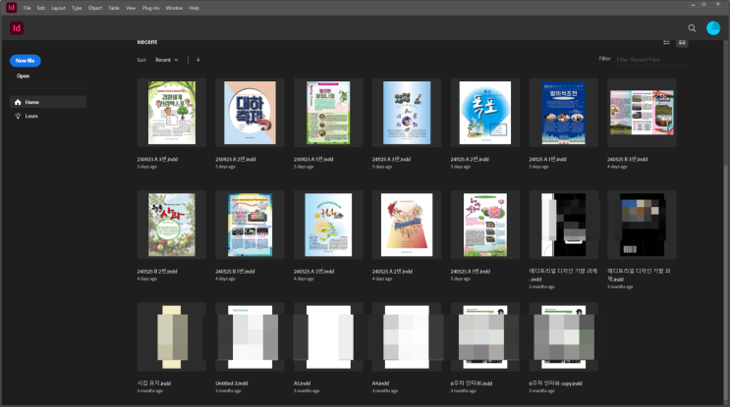Viewport: 730px width, 407px height.
Task: Open the Help menu
Action: [x=195, y=8]
